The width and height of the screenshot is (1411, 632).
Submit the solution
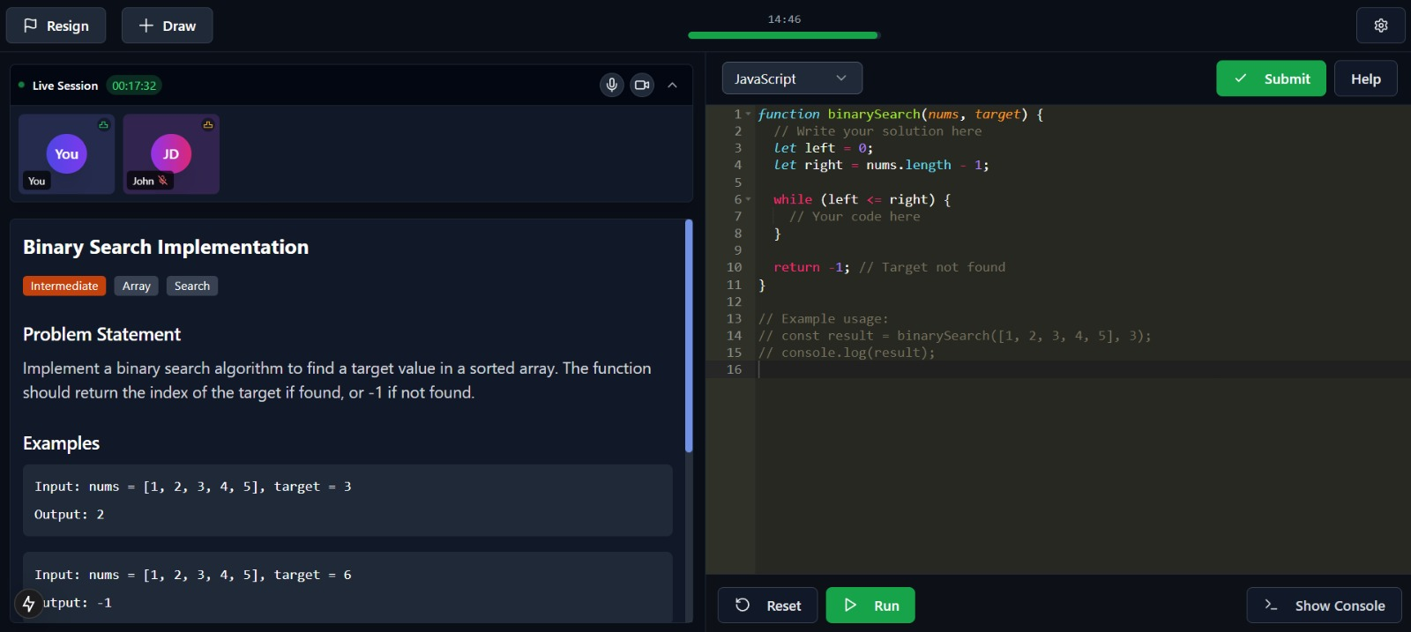1271,78
